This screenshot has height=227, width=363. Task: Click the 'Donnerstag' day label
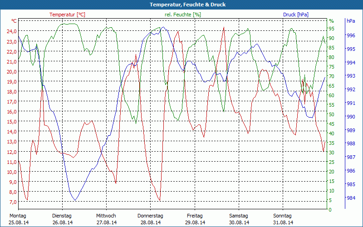pyautogui.click(x=150, y=216)
